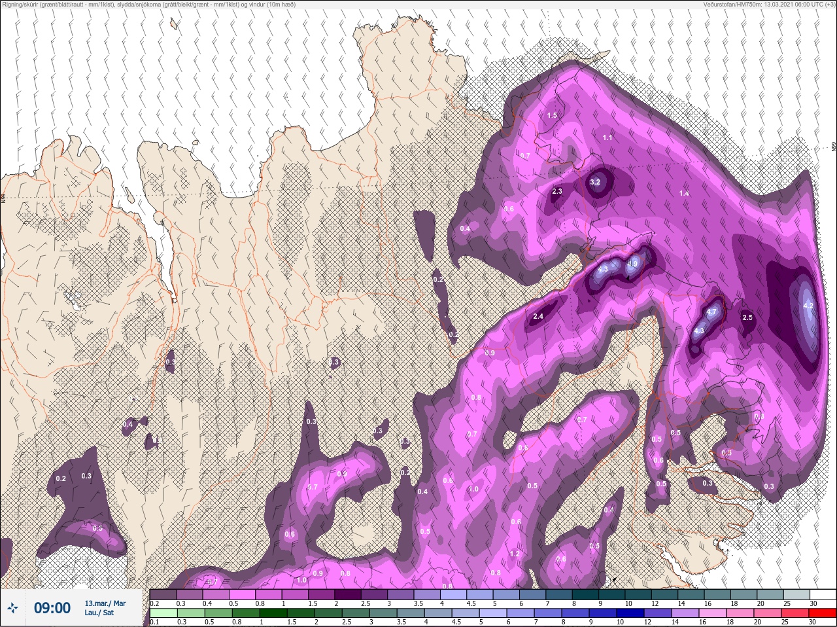Click the 1.2 precipitation value on the map

tap(515, 554)
